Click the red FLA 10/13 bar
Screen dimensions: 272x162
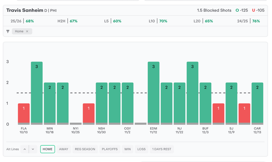point(24,114)
